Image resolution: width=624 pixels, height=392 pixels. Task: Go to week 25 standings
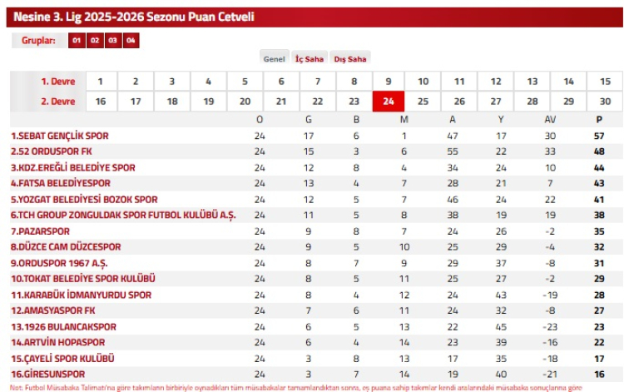click(423, 102)
